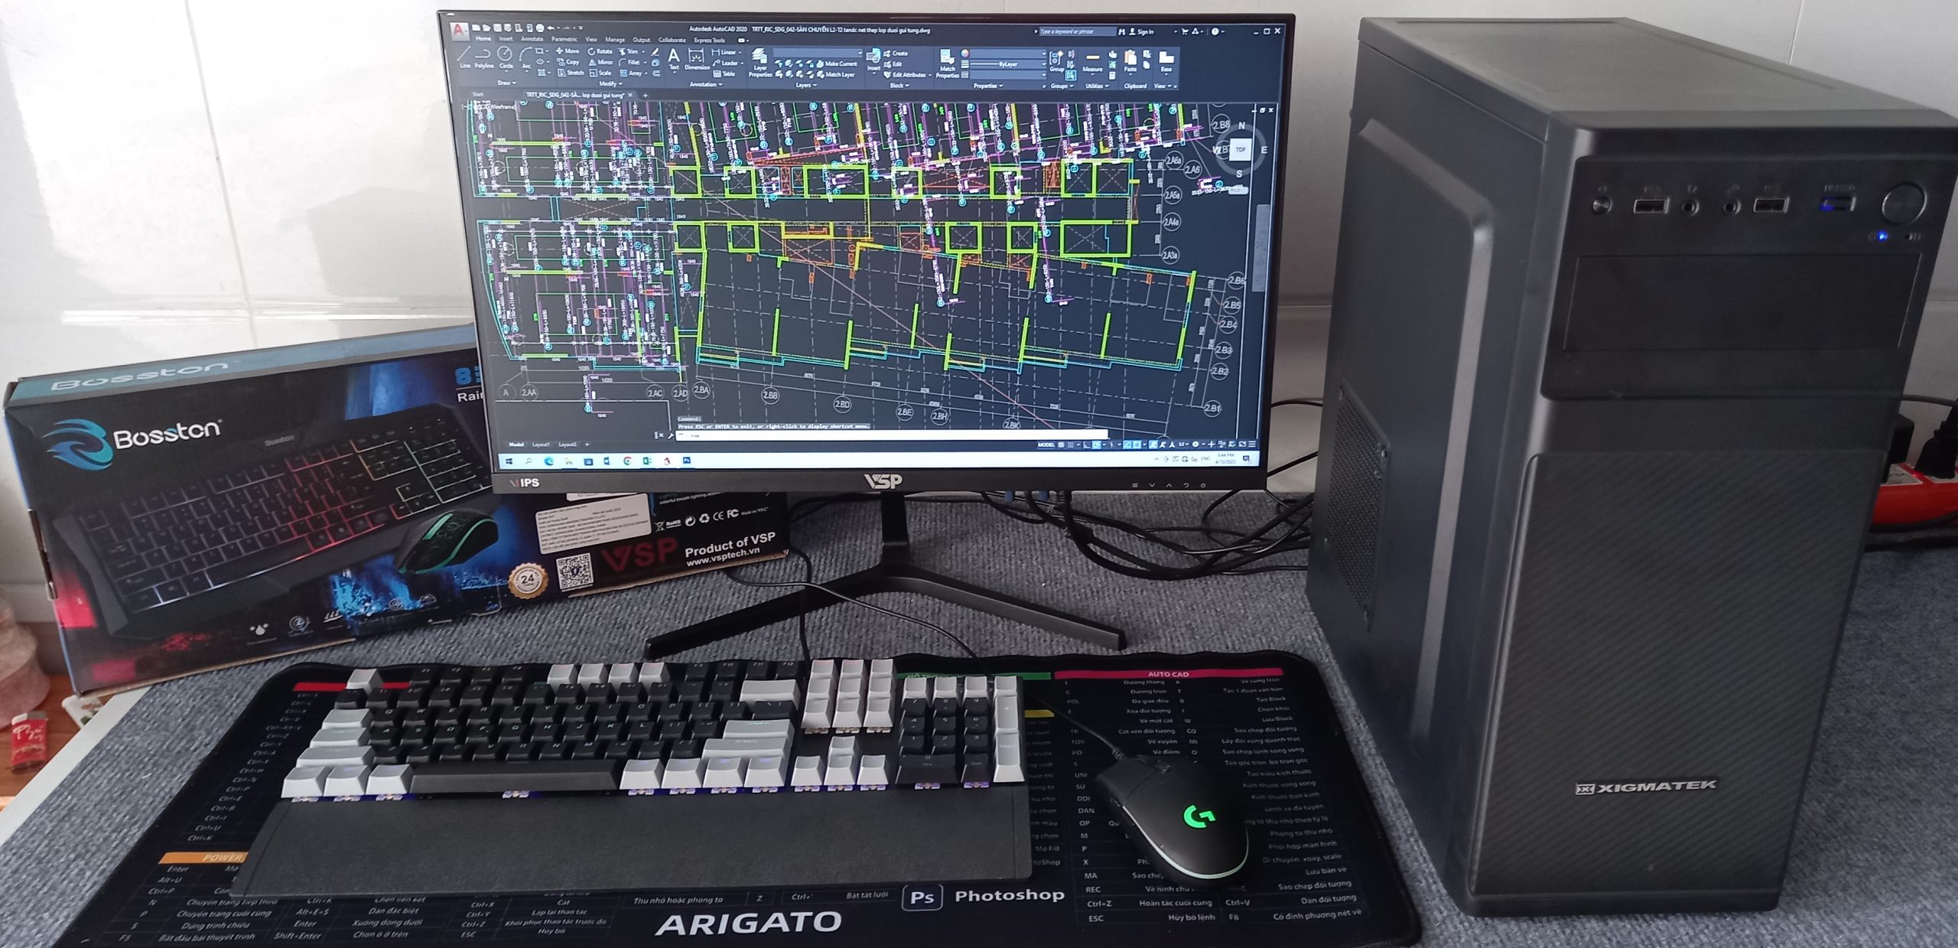The width and height of the screenshot is (1958, 948).
Task: Click the Group tool
Action: (1056, 61)
